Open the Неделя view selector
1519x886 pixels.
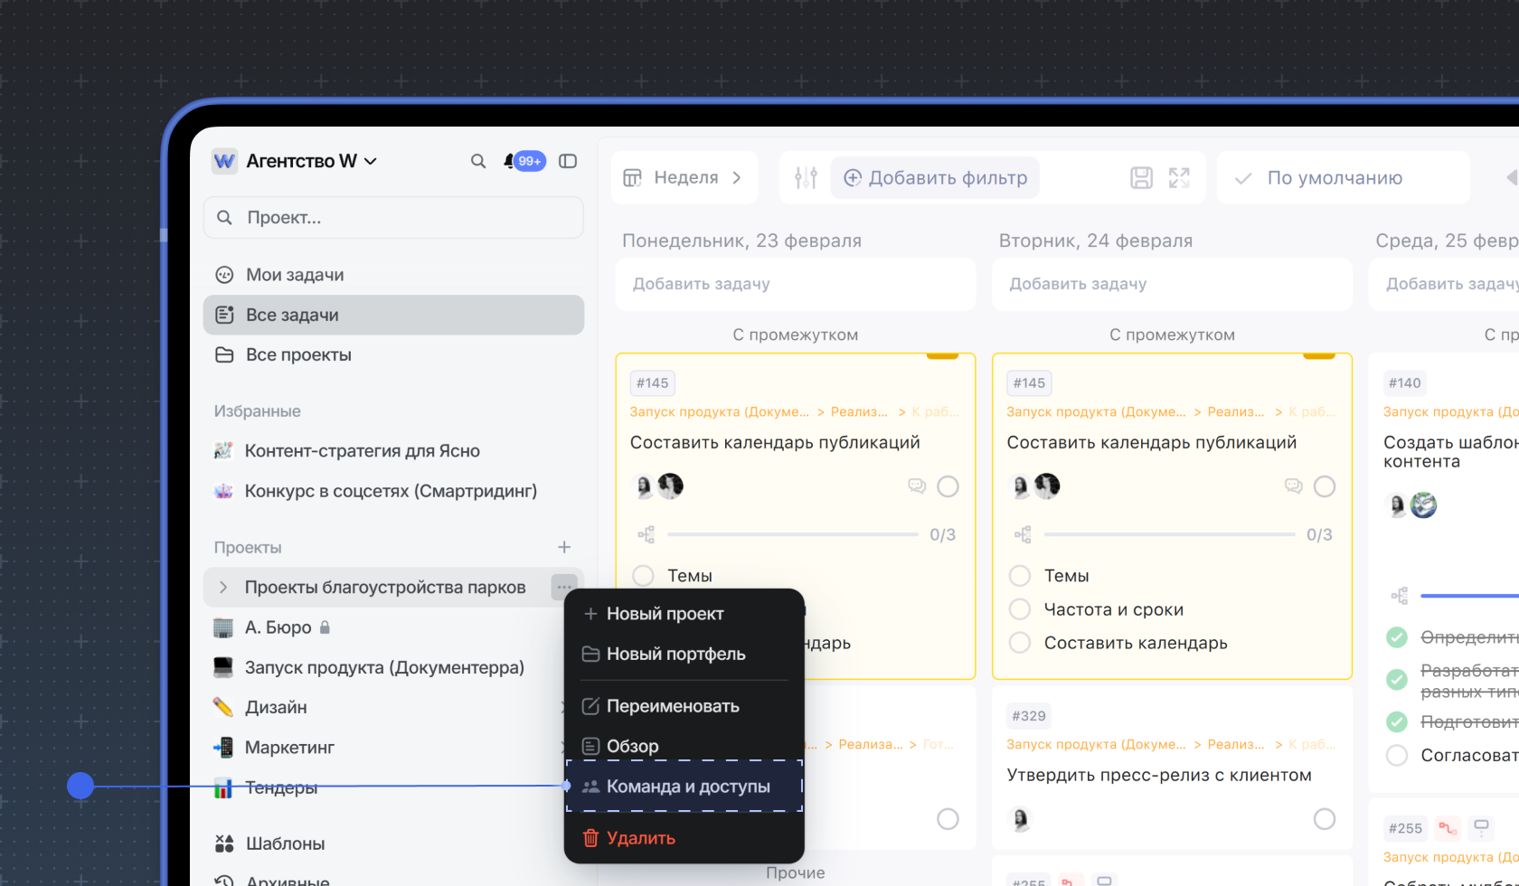click(x=684, y=178)
